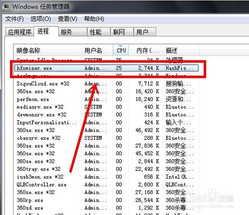Select the hfxminer.exe process row

(107, 68)
